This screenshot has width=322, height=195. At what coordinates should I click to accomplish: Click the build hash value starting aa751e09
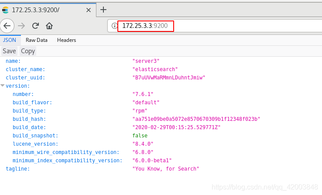click(196, 119)
